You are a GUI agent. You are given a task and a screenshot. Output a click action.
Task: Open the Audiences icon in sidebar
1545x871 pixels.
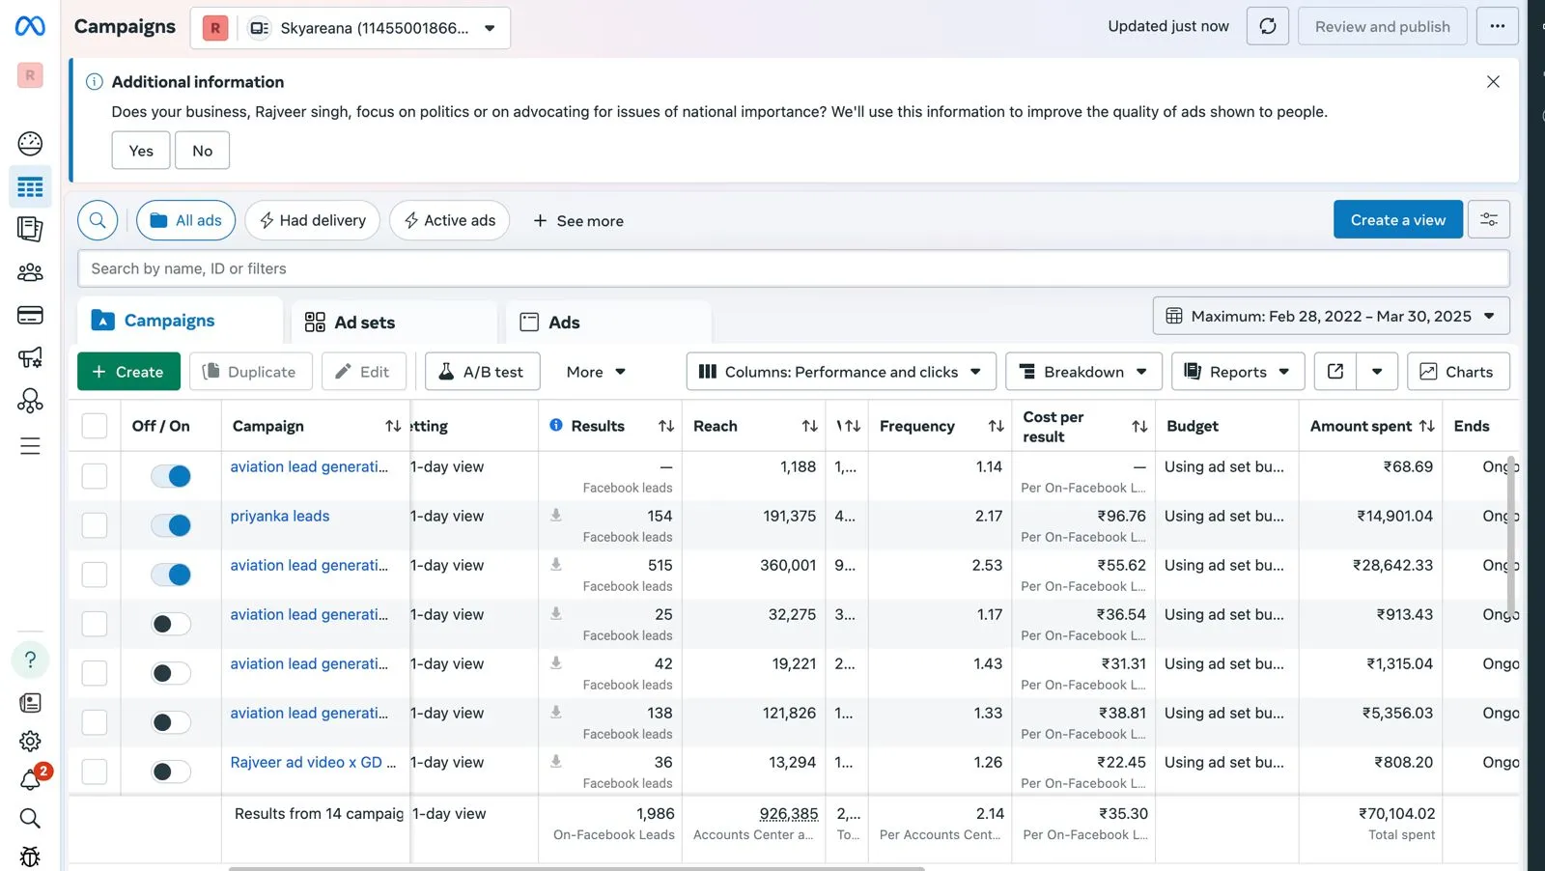tap(30, 272)
